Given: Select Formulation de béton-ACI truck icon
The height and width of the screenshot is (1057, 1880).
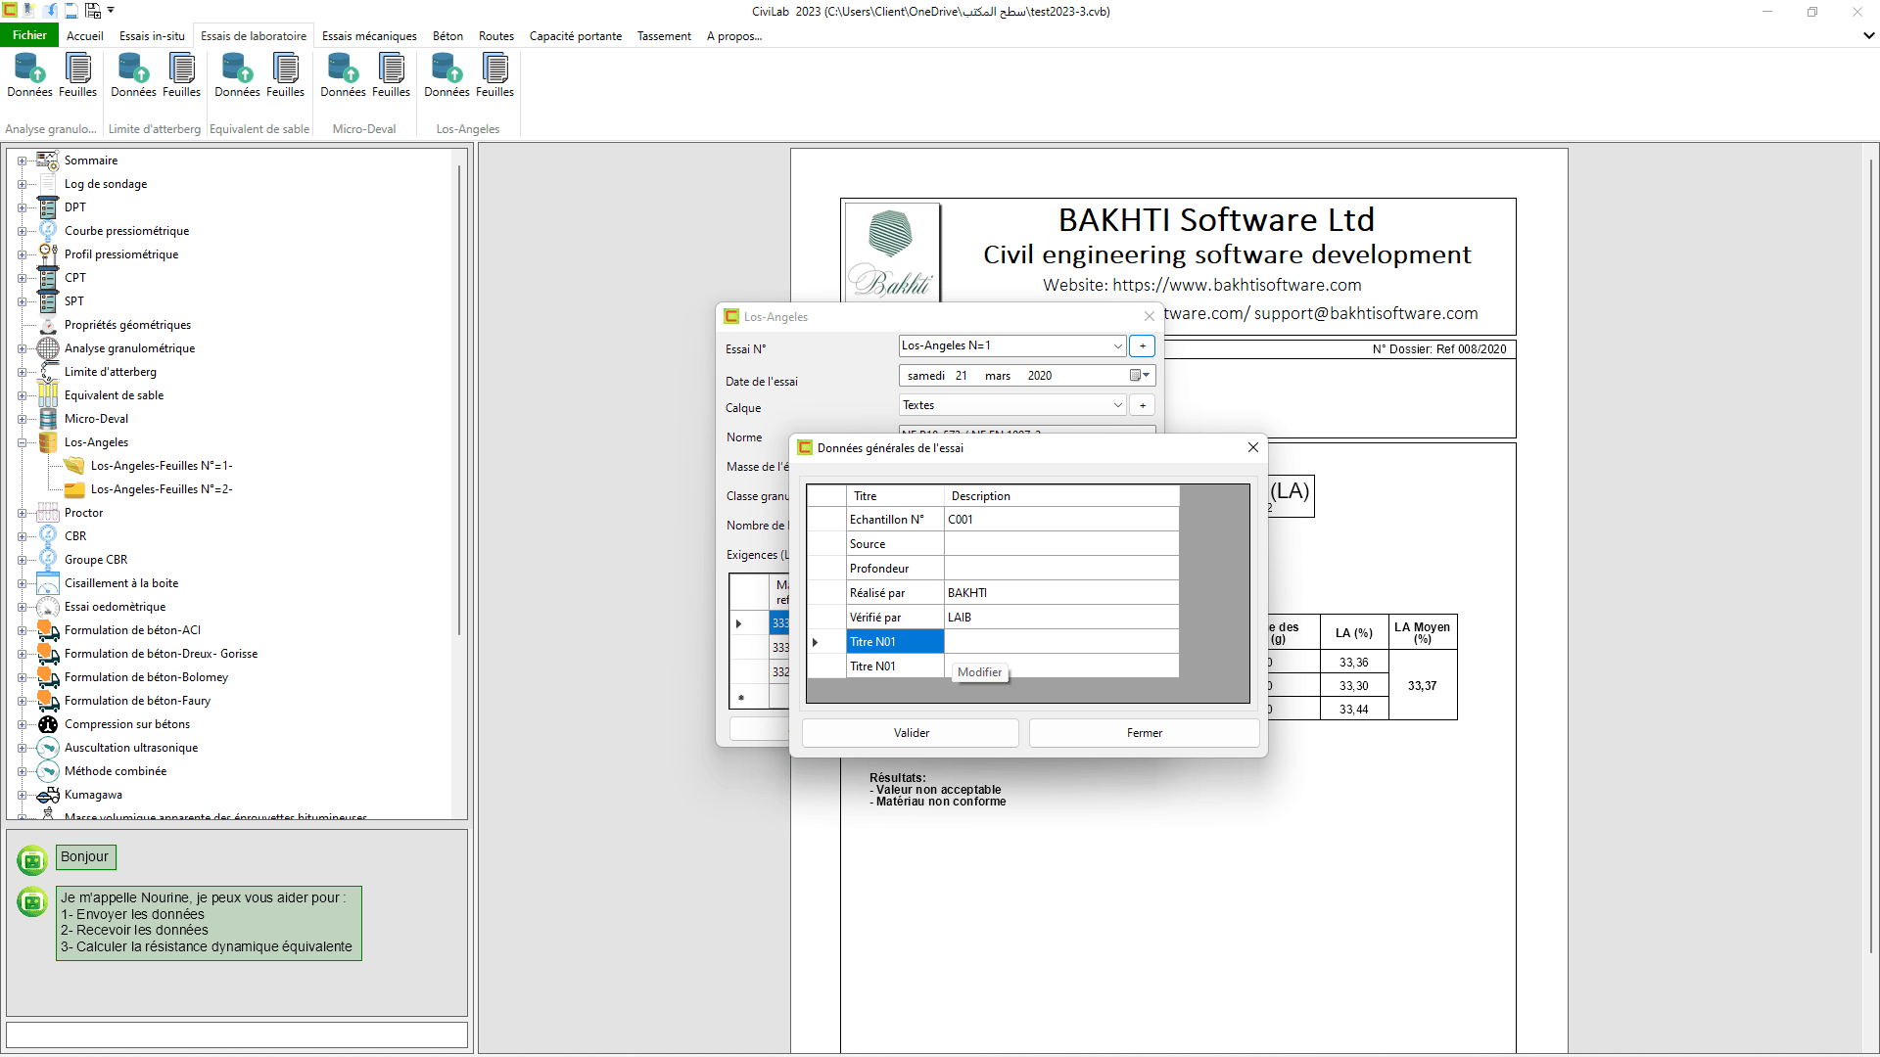Looking at the screenshot, I should point(48,629).
